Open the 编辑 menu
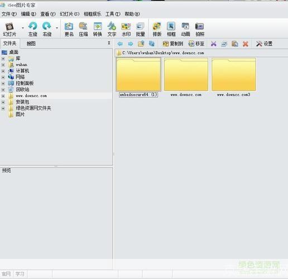 (28, 14)
